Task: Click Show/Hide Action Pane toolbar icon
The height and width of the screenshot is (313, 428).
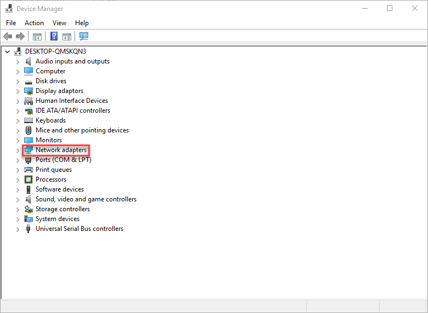Action: pos(67,37)
